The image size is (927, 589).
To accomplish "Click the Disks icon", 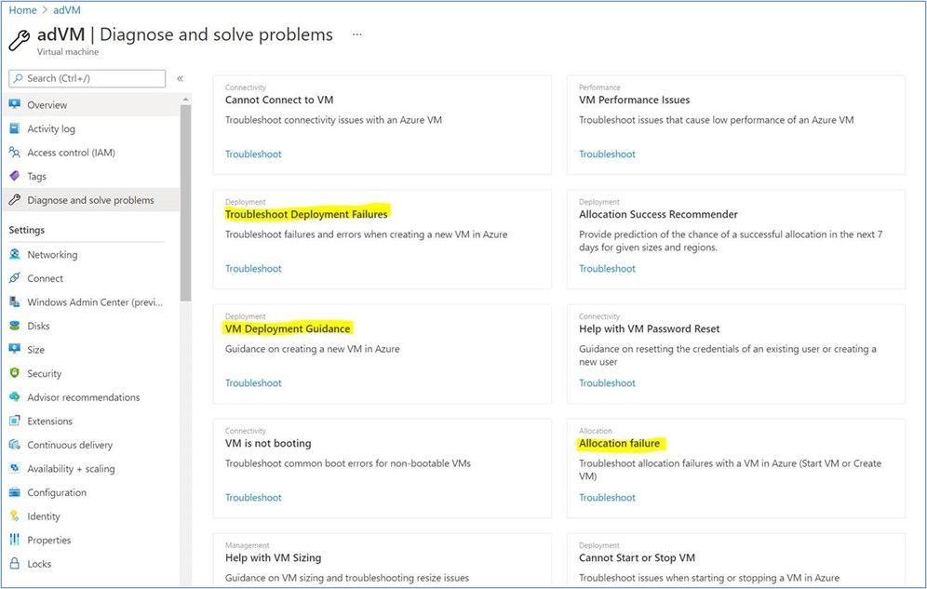I will coord(15,326).
